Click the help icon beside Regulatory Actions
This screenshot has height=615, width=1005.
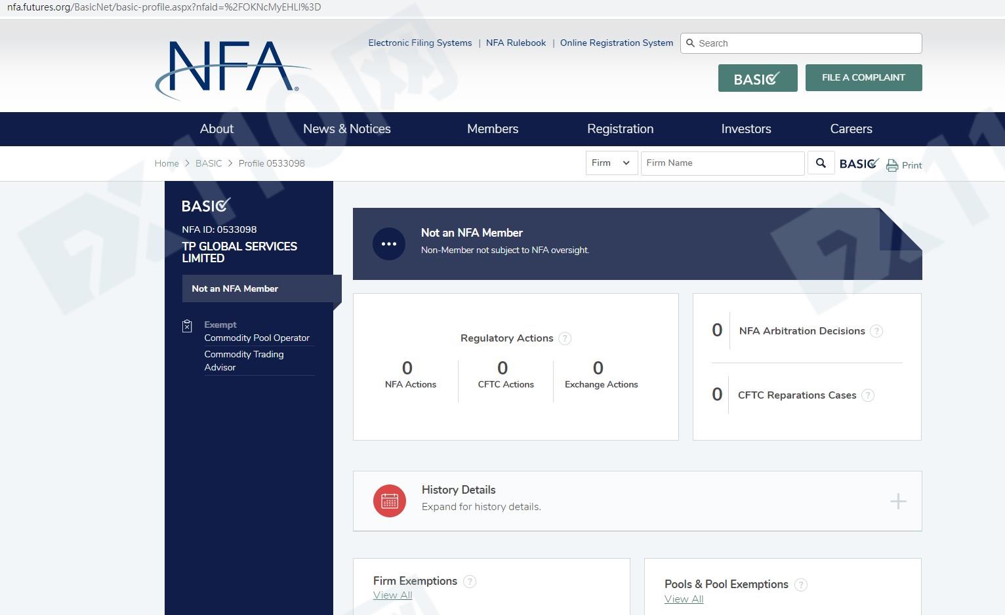[x=565, y=338]
